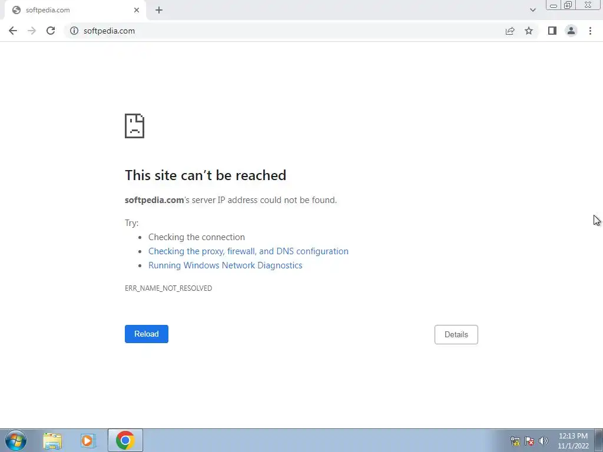Open Chrome's three-dot customize menu

pos(590,31)
